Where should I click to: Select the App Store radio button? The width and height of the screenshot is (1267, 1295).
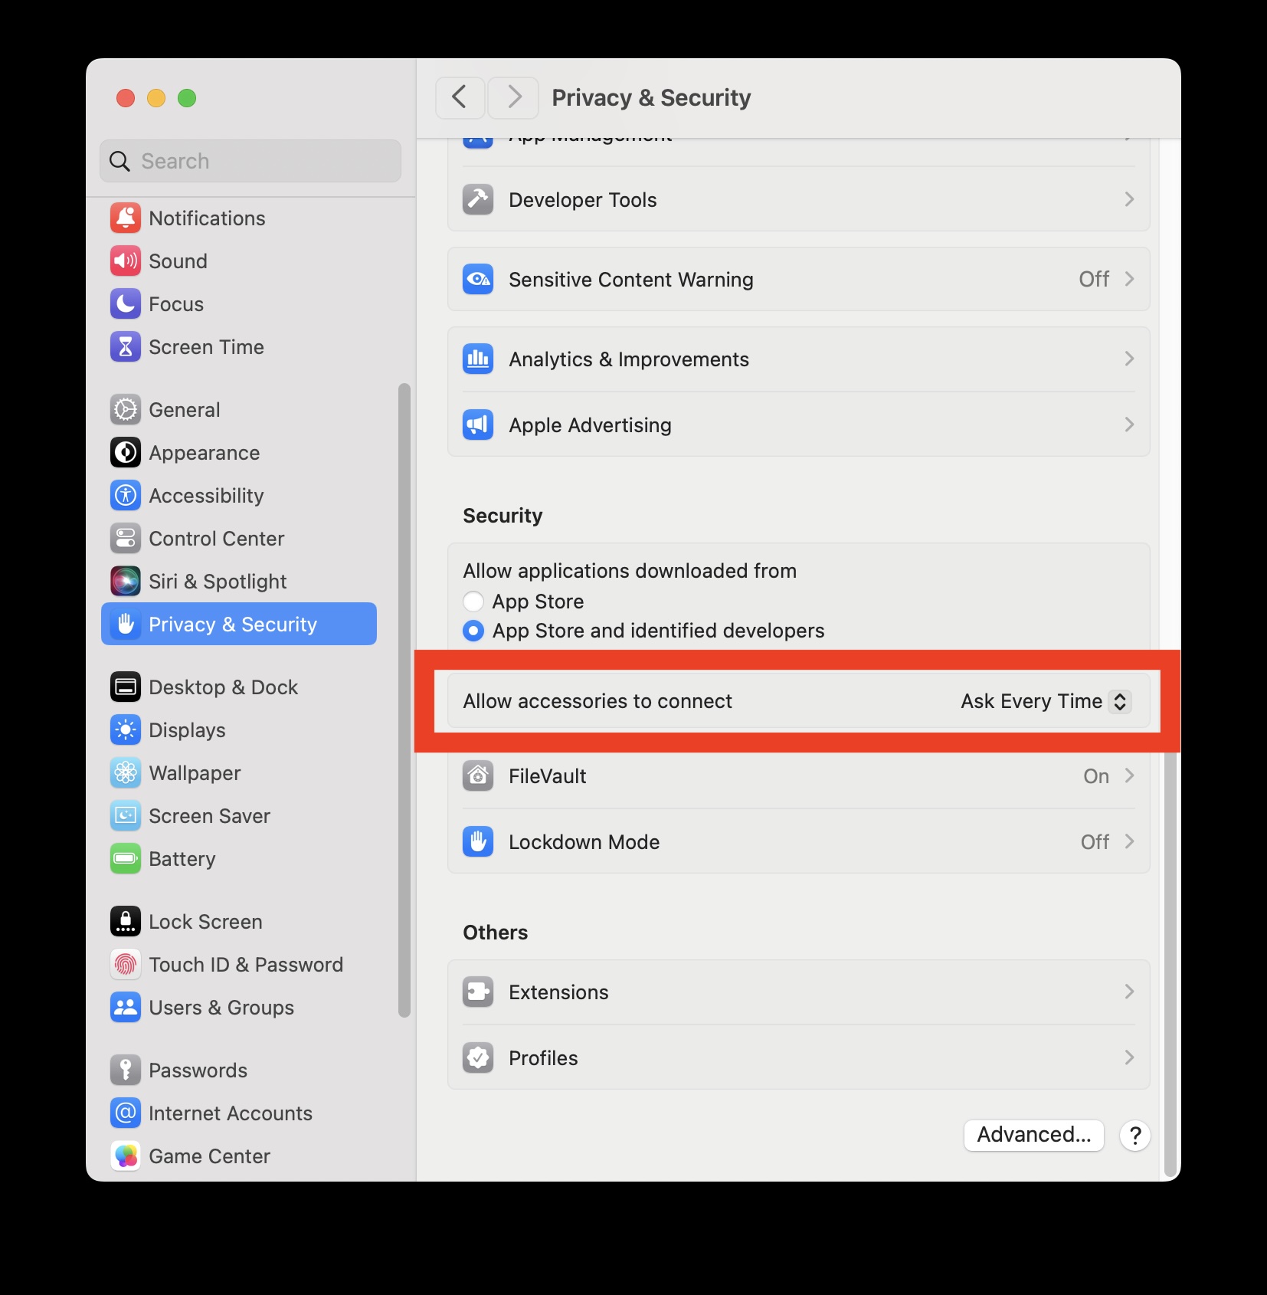pyautogui.click(x=473, y=601)
